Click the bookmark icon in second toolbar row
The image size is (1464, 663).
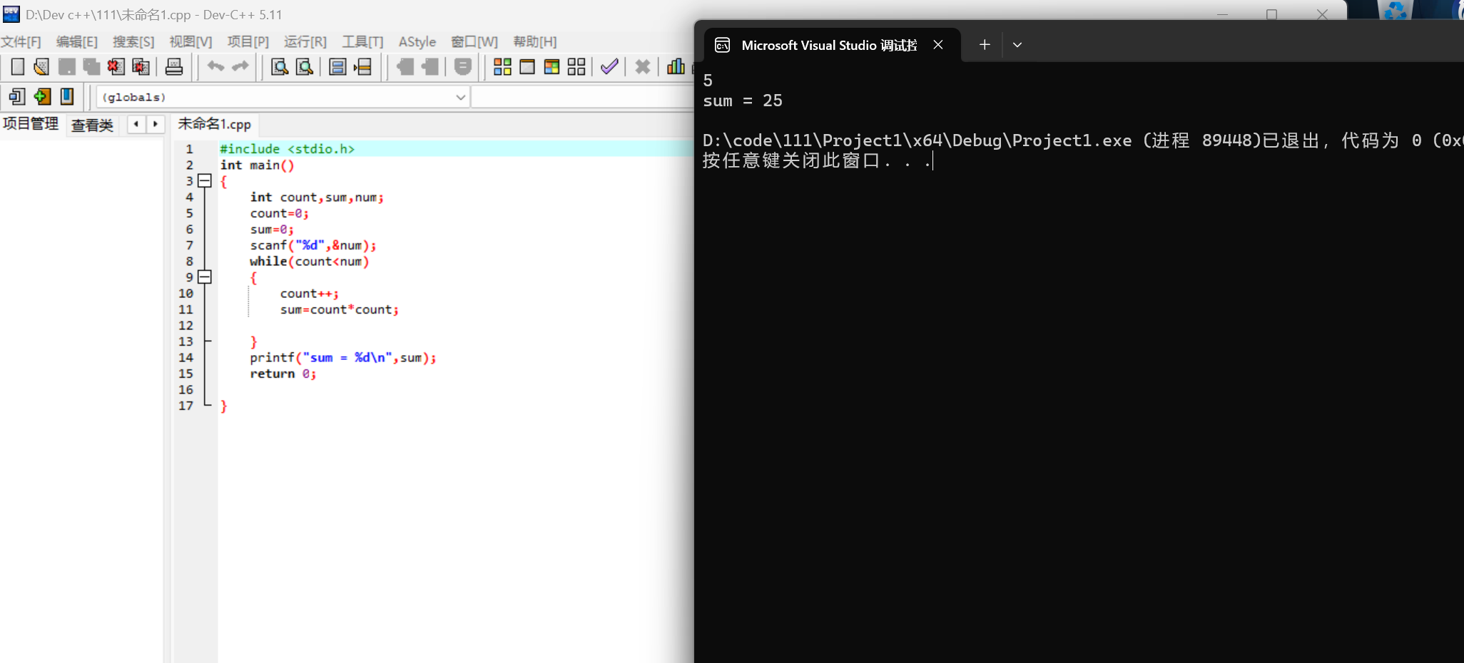(67, 96)
